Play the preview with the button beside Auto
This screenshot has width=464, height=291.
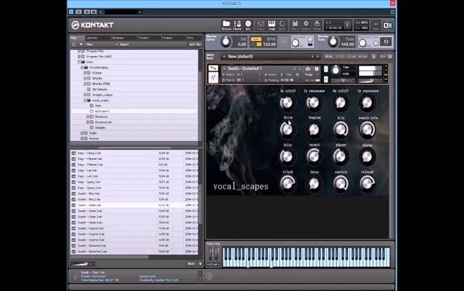200,264
